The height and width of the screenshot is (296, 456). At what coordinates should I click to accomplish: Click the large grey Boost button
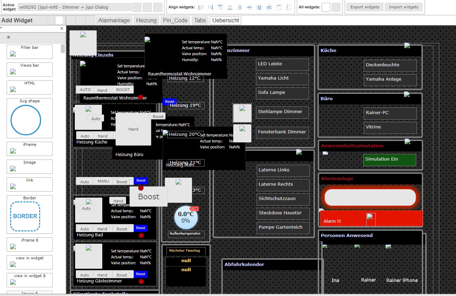[148, 197]
